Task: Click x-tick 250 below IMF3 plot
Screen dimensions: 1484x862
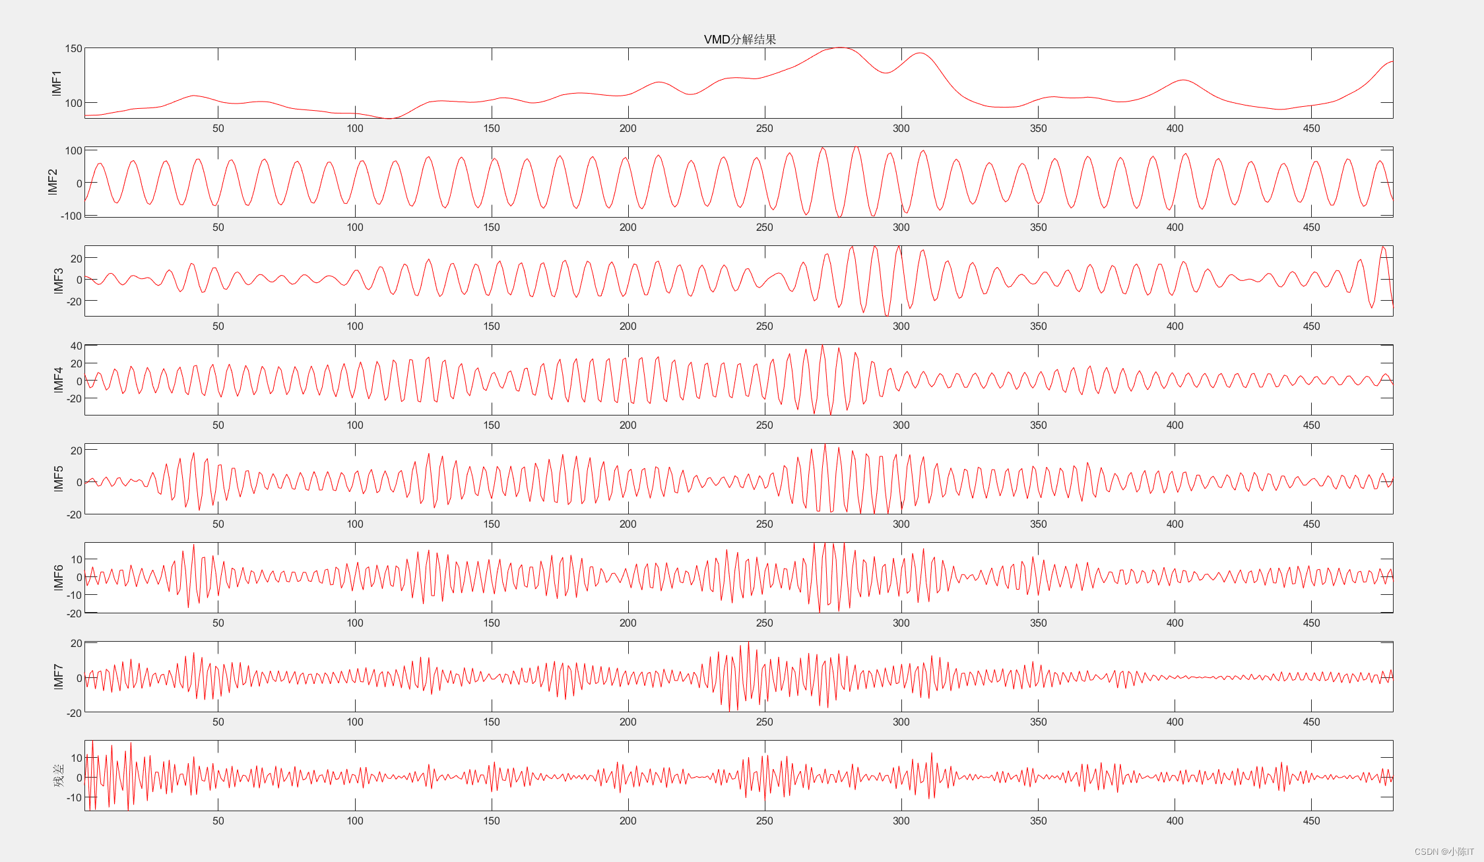Action: point(765,326)
